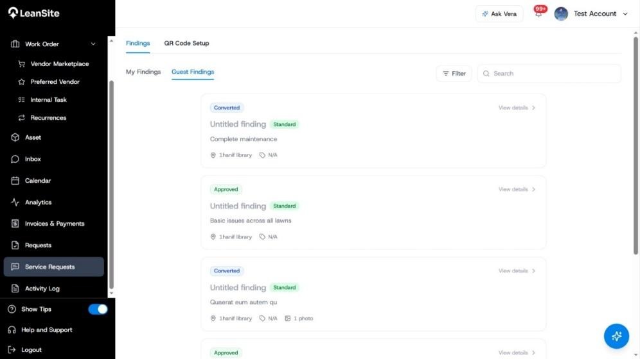
Task: Click the search magnifier icon
Action: click(x=486, y=74)
